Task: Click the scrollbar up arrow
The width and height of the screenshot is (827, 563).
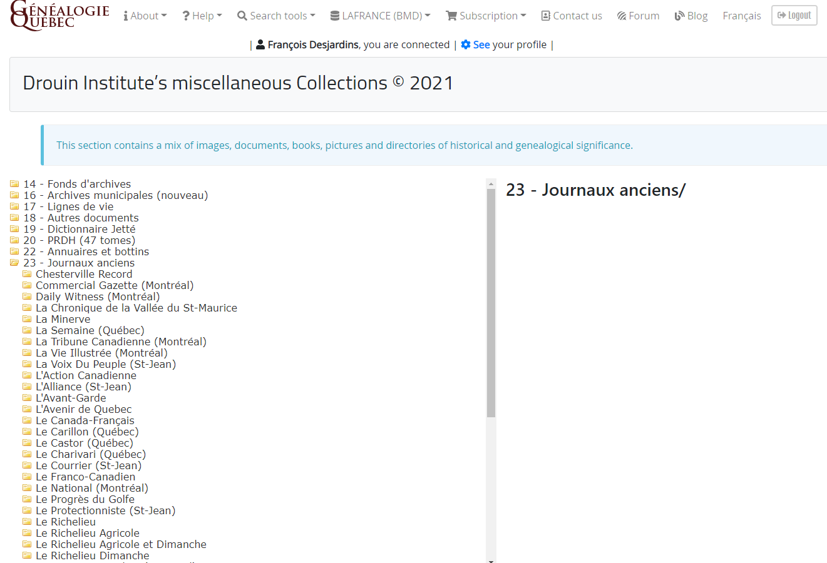Action: 491,183
